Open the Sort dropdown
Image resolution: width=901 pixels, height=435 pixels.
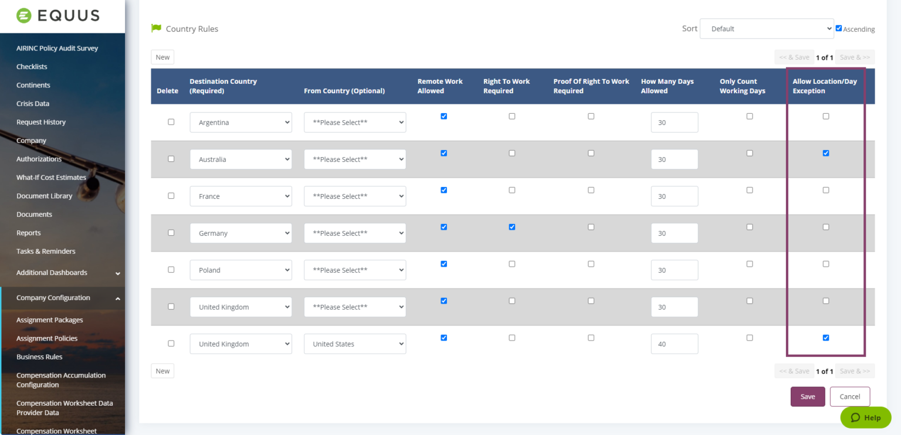(767, 29)
